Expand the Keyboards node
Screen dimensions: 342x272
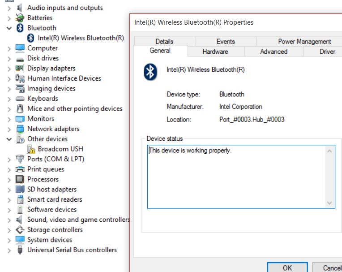click(x=9, y=99)
